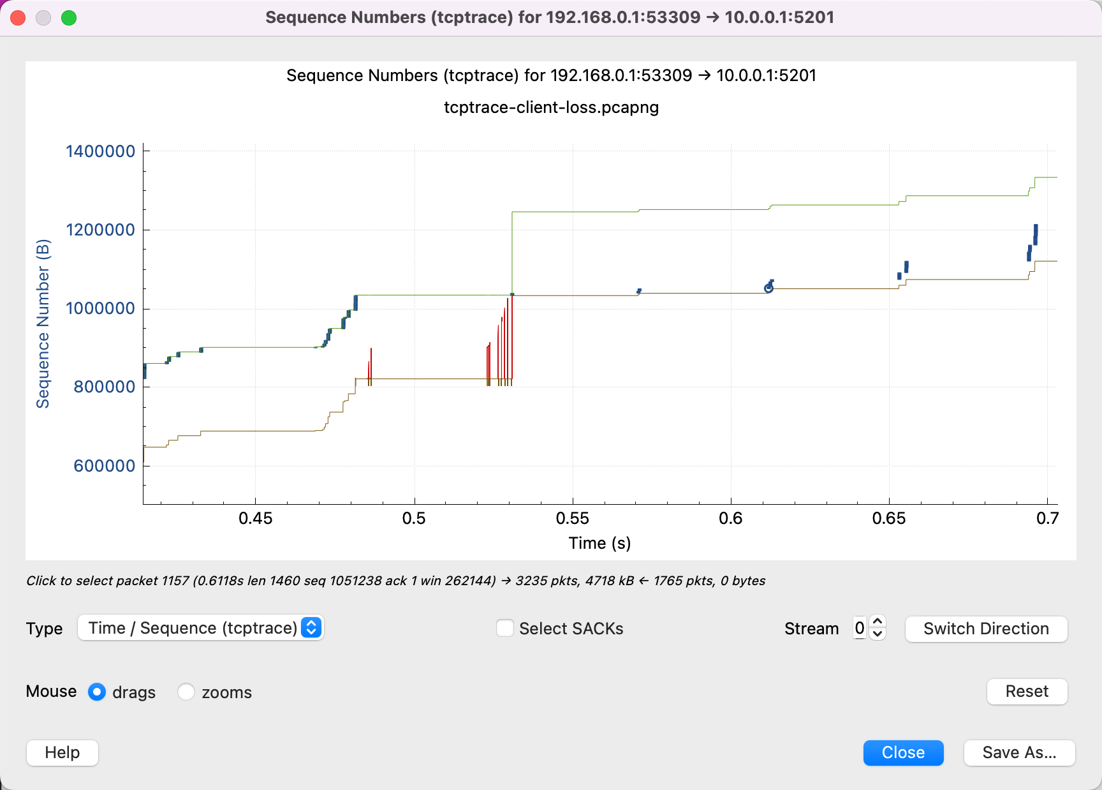
Task: Open the graph Type dropdown
Action: click(200, 628)
